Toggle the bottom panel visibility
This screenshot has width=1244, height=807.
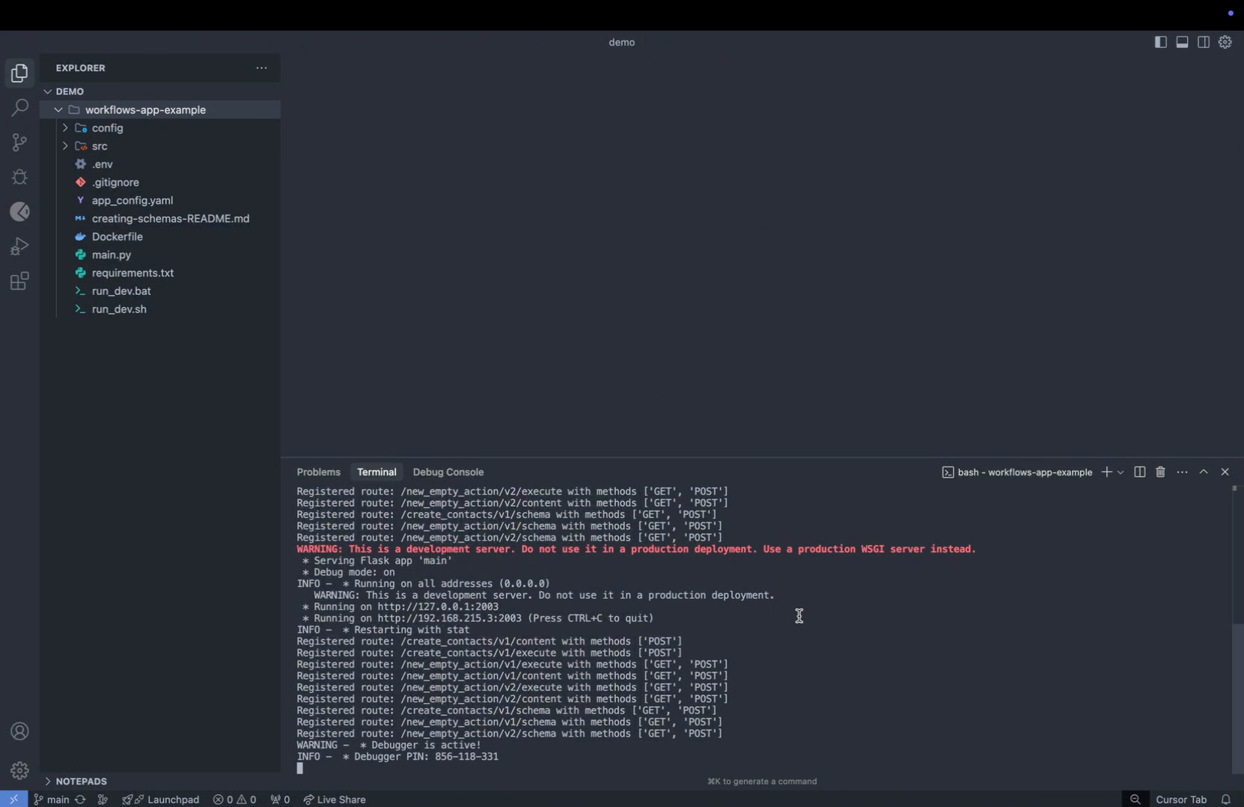coord(1182,42)
